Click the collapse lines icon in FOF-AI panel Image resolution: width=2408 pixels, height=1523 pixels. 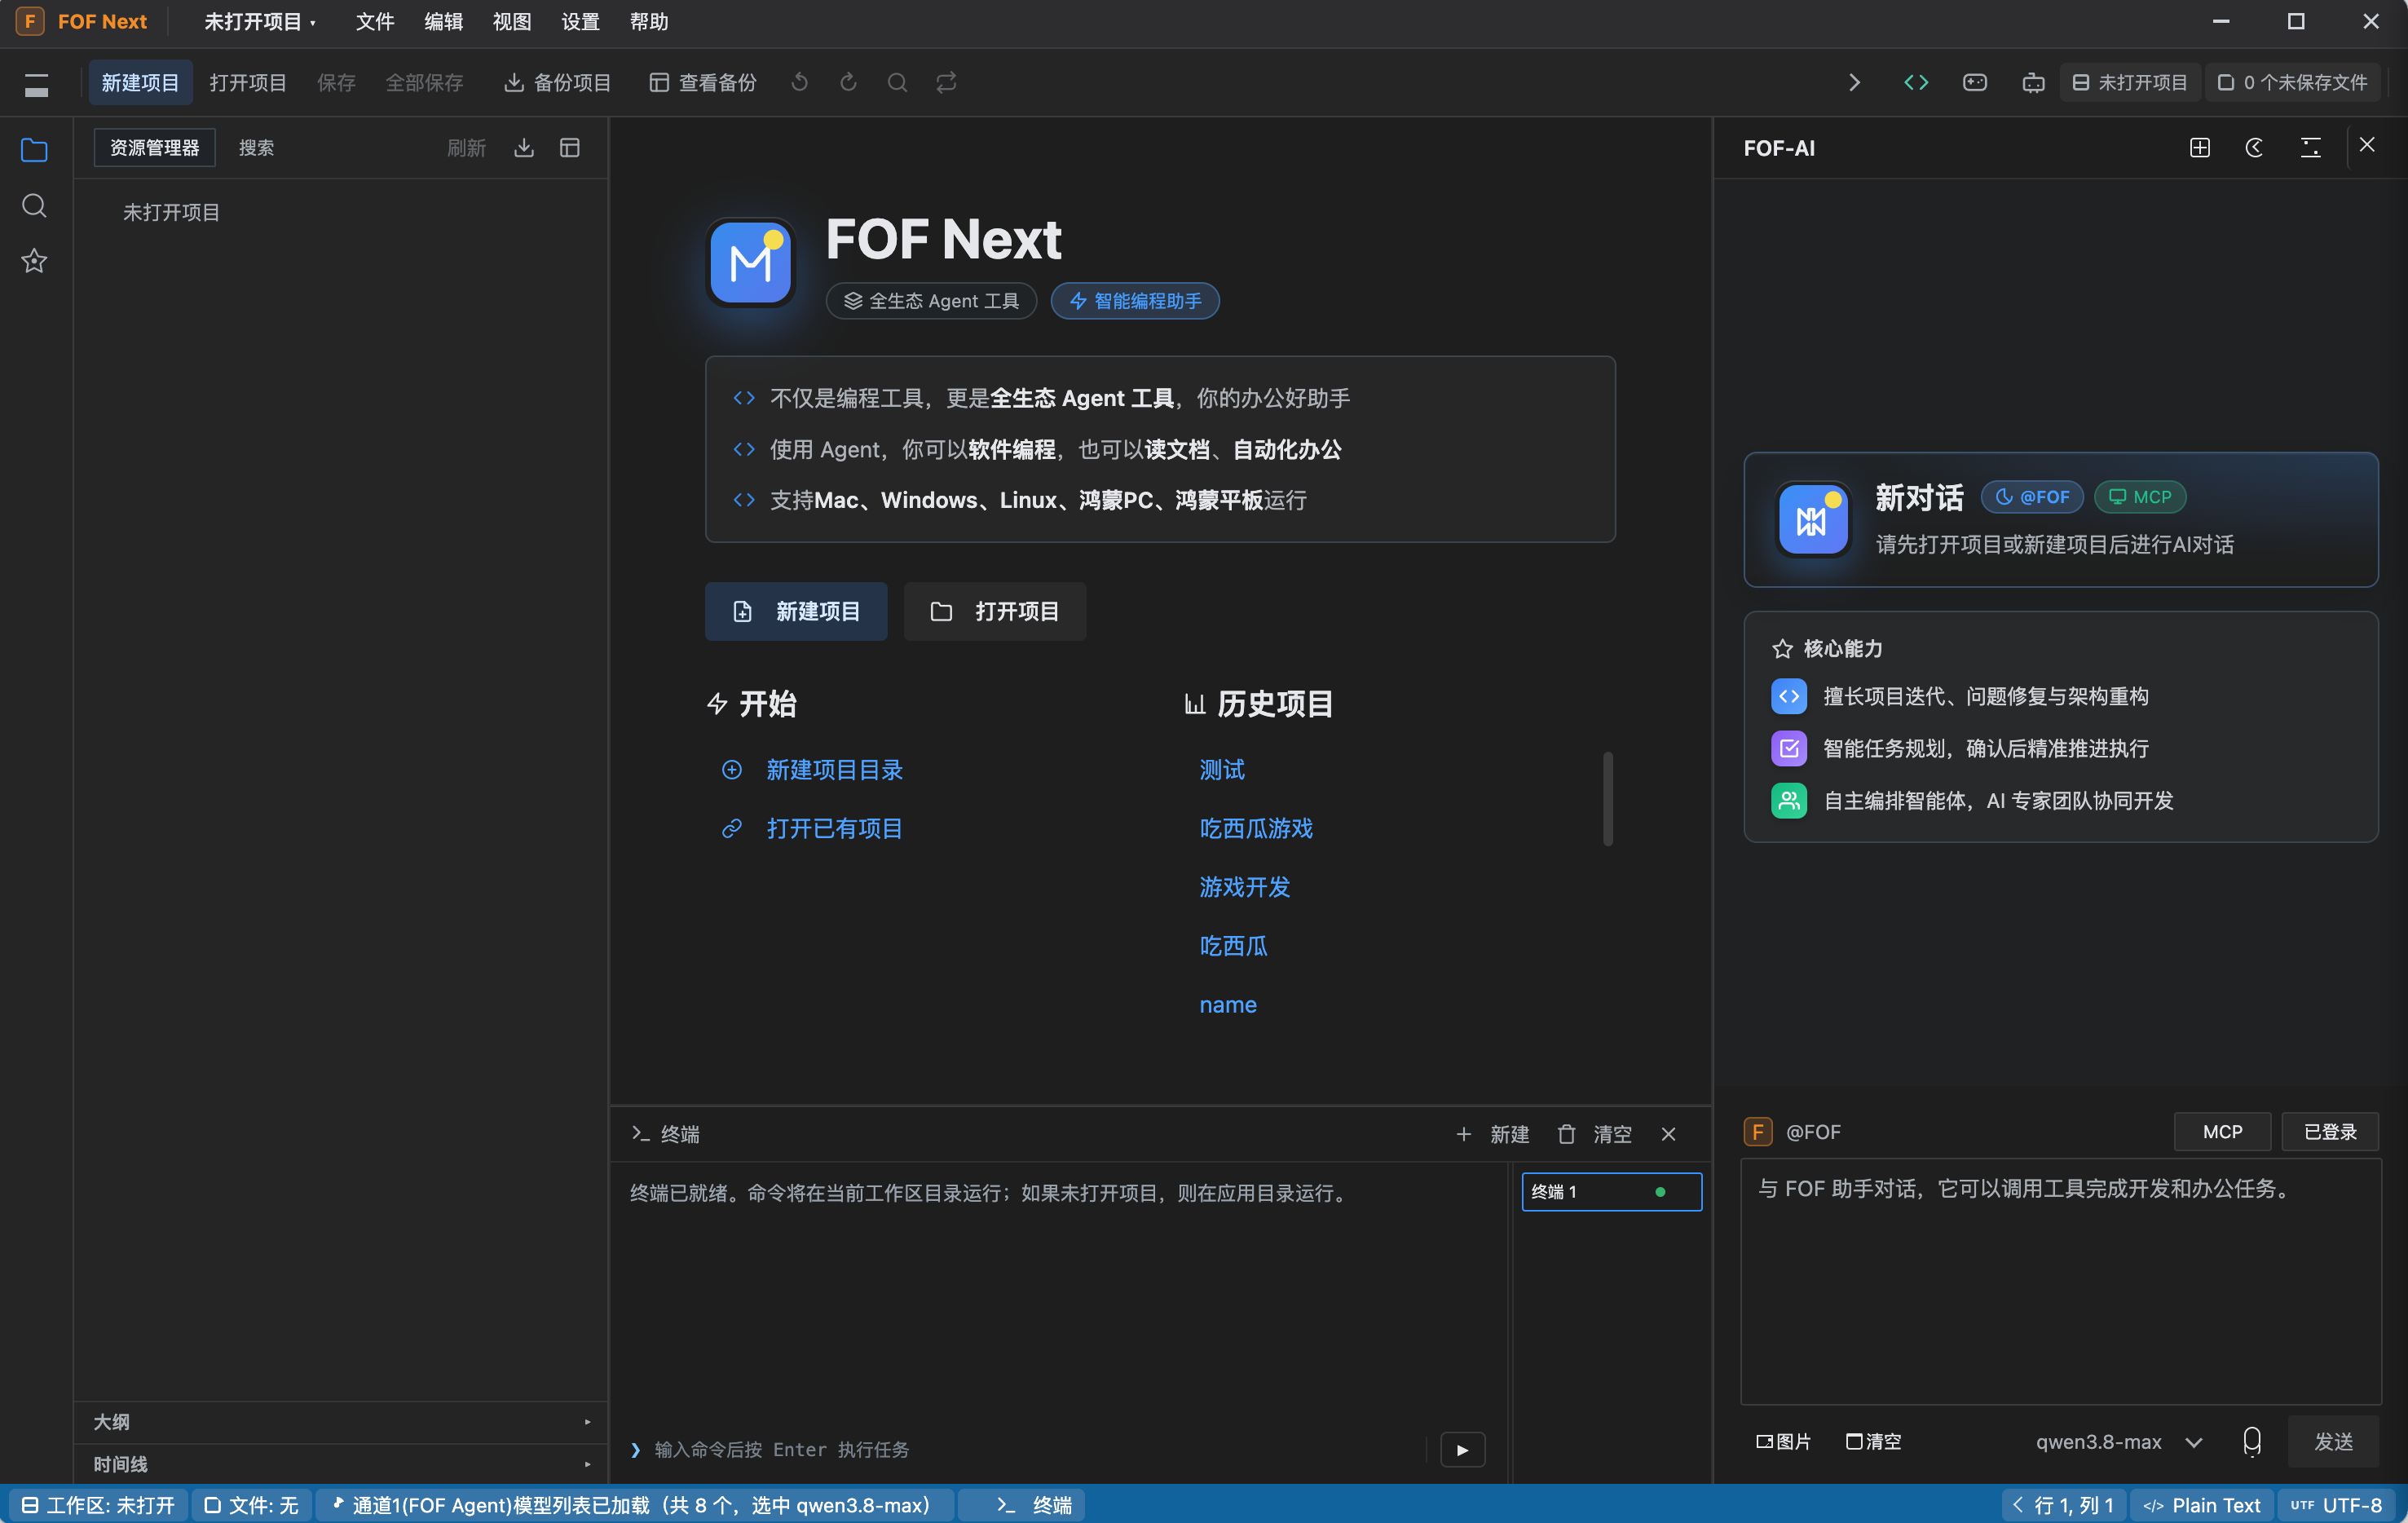[x=2311, y=148]
